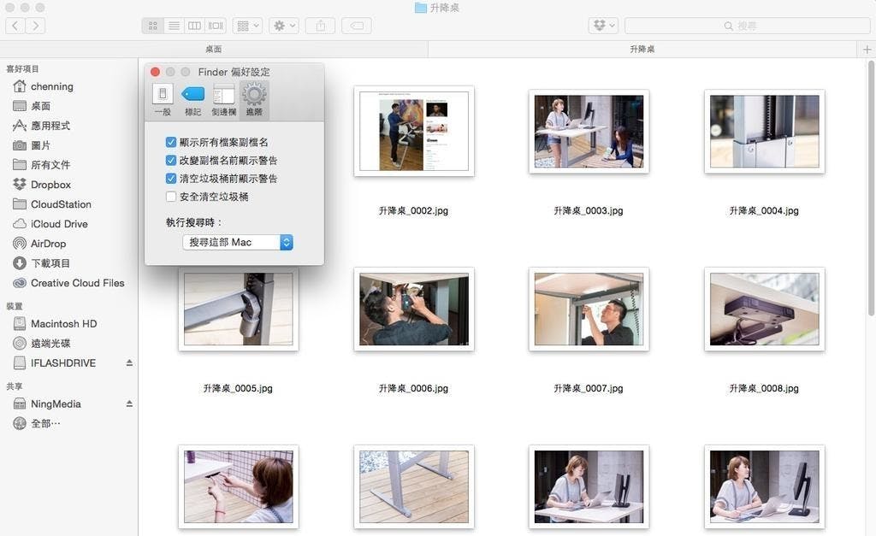This screenshot has height=536, width=876.
Task: Click the Share toolbar button
Action: 321,26
